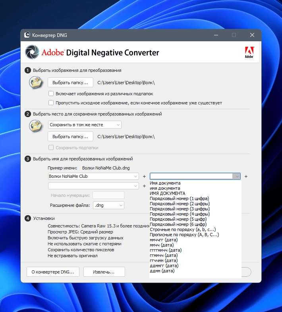Click the 'Извлечь...' button
Viewport: 282px width, 312px height.
[x=104, y=272]
